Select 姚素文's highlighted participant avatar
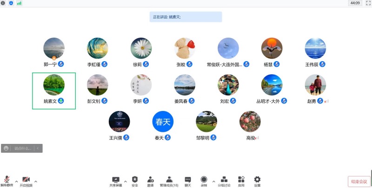This screenshot has width=372, height=188. coord(54,84)
